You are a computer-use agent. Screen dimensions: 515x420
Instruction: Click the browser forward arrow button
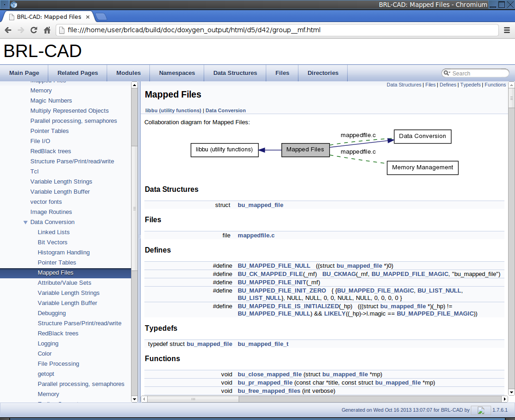[x=21, y=30]
